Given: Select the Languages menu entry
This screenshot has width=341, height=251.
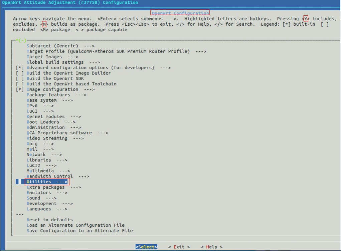Looking at the screenshot, I should (39, 209).
